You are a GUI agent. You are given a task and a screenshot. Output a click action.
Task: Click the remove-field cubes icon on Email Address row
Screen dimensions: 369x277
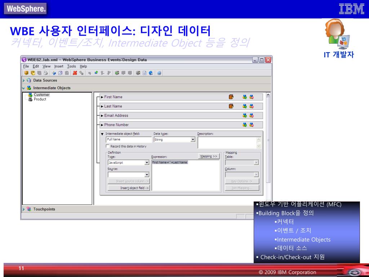[252, 115]
